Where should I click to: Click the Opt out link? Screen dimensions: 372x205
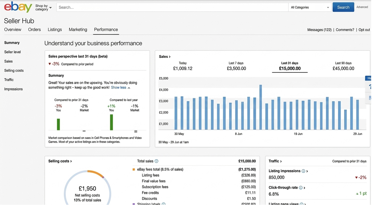(x=364, y=30)
